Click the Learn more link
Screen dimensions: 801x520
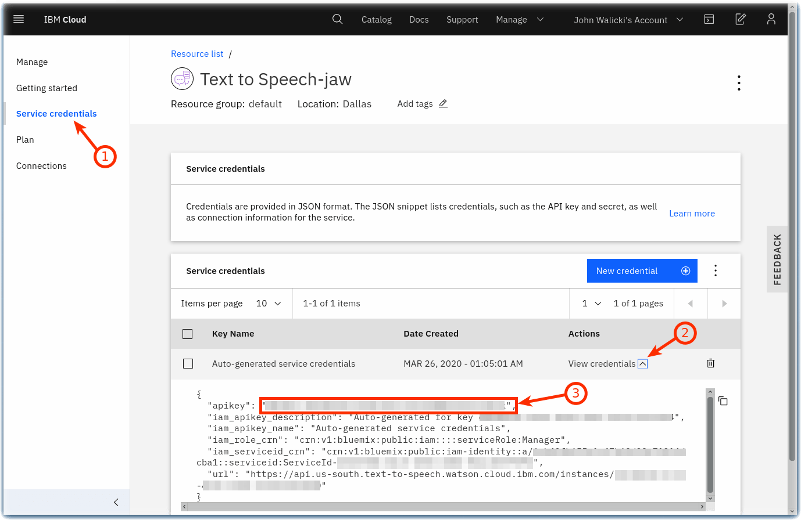(x=692, y=214)
